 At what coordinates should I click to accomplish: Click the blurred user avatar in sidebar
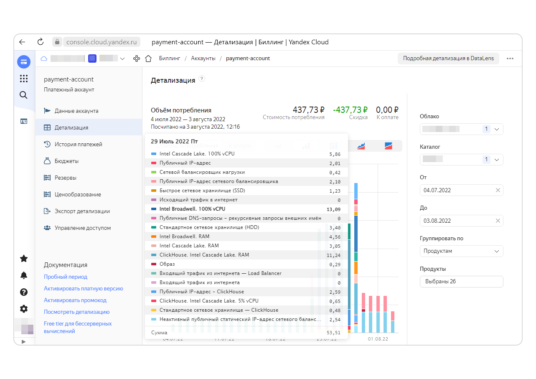pyautogui.click(x=24, y=326)
